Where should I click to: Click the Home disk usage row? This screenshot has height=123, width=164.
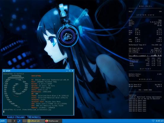(145, 33)
